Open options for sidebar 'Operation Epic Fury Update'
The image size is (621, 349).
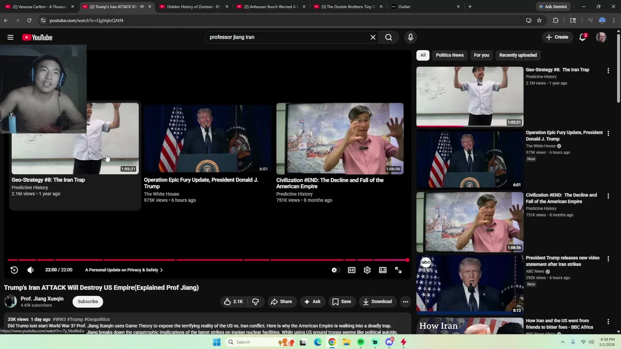pyautogui.click(x=608, y=133)
